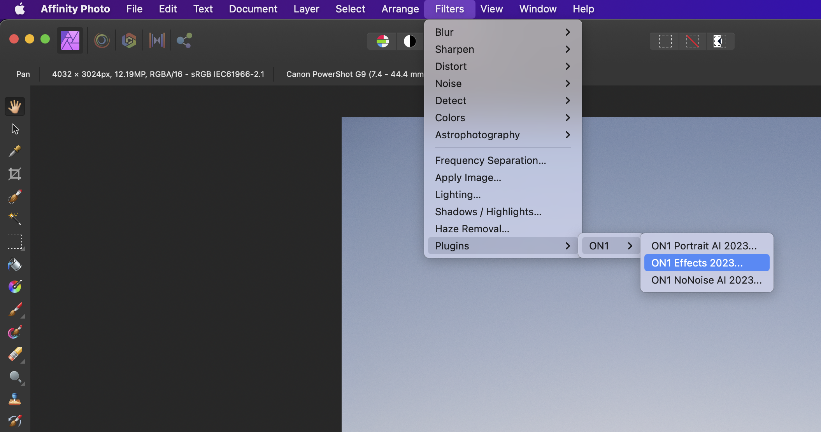Select the Rectangular Marquee tool

pos(15,242)
